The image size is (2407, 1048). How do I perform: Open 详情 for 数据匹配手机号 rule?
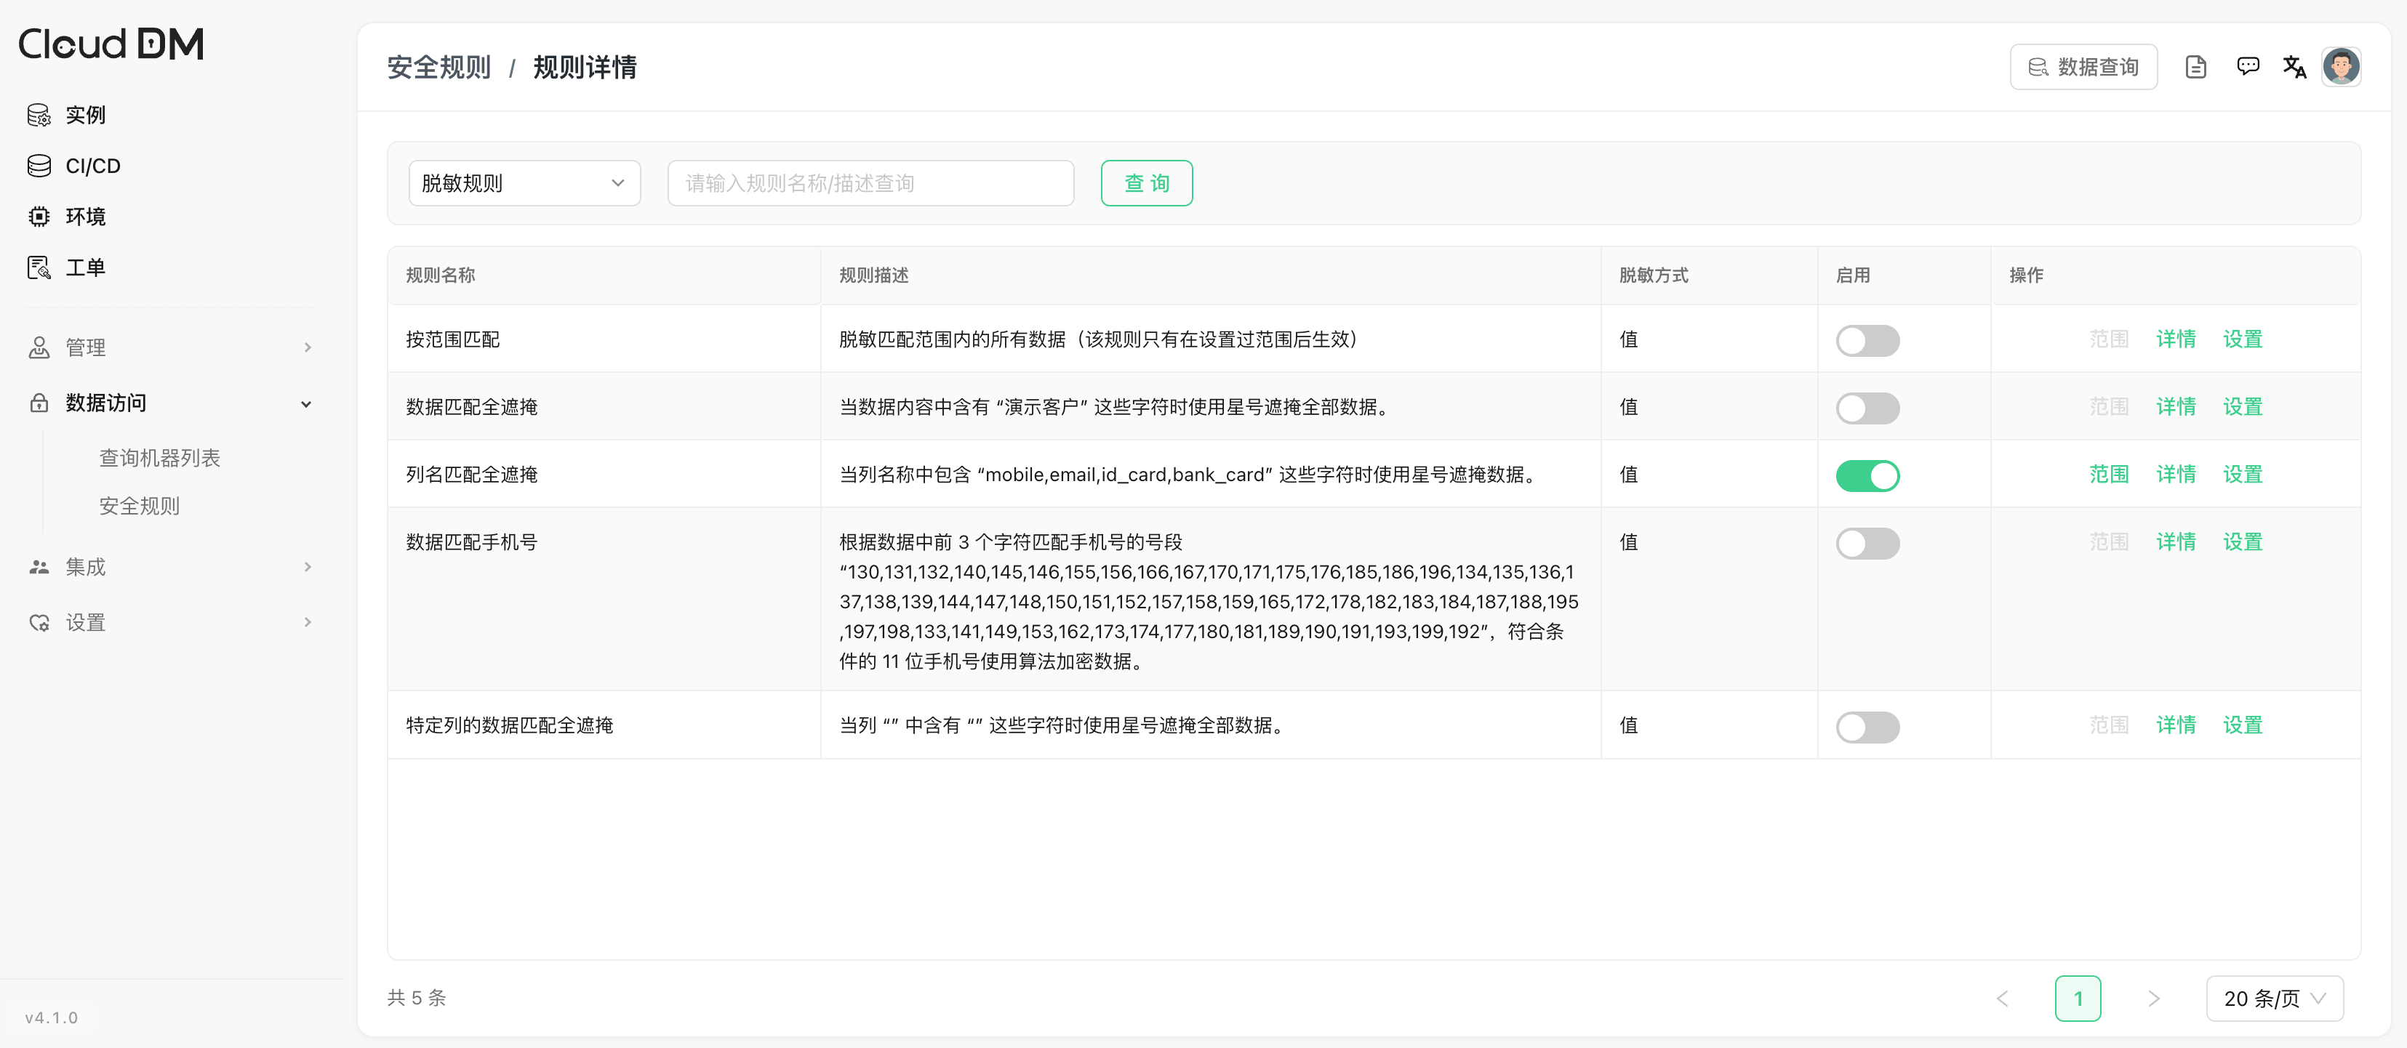click(2175, 543)
